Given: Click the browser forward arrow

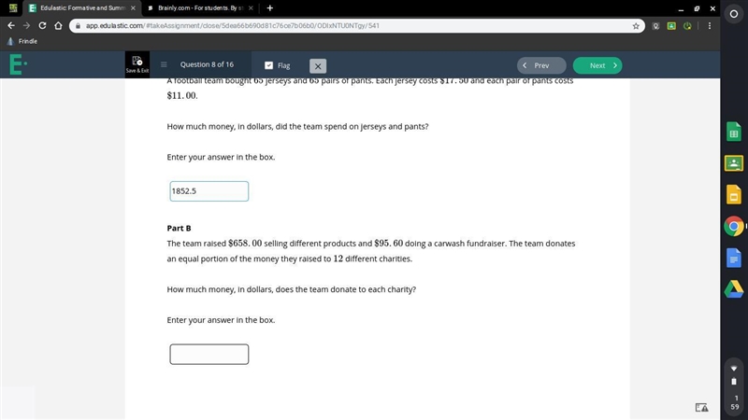Looking at the screenshot, I should pos(27,26).
